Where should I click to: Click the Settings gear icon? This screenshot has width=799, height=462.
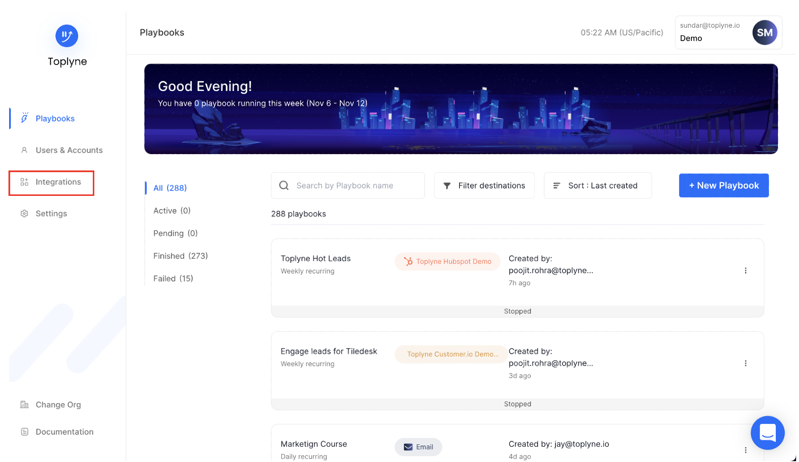click(24, 214)
